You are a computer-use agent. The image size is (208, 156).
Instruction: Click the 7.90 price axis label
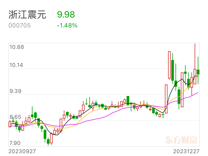pyautogui.click(x=15, y=143)
